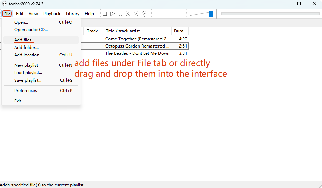Click the foobar2000 alien logo icon
Viewport: 322px width, 188px height.
(x=4, y=4)
